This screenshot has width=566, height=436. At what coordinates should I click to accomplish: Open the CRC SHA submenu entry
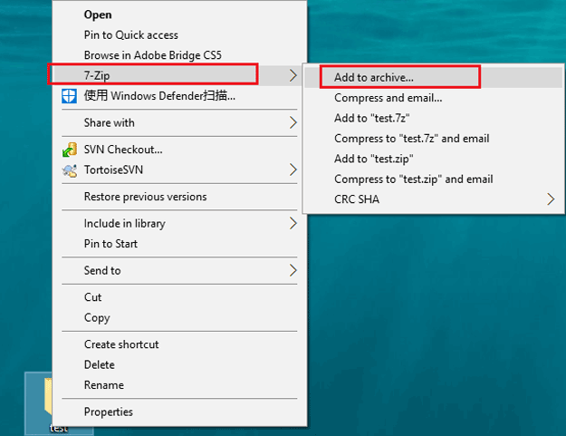[x=434, y=199]
